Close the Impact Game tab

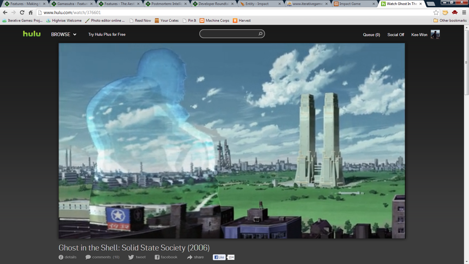[x=373, y=4]
